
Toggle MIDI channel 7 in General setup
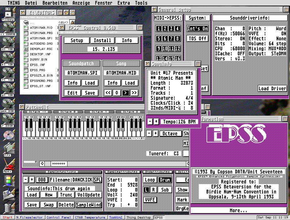pos(171,38)
